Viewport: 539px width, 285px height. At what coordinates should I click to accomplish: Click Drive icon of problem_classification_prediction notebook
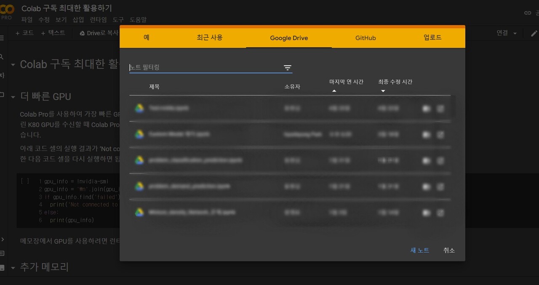139,160
